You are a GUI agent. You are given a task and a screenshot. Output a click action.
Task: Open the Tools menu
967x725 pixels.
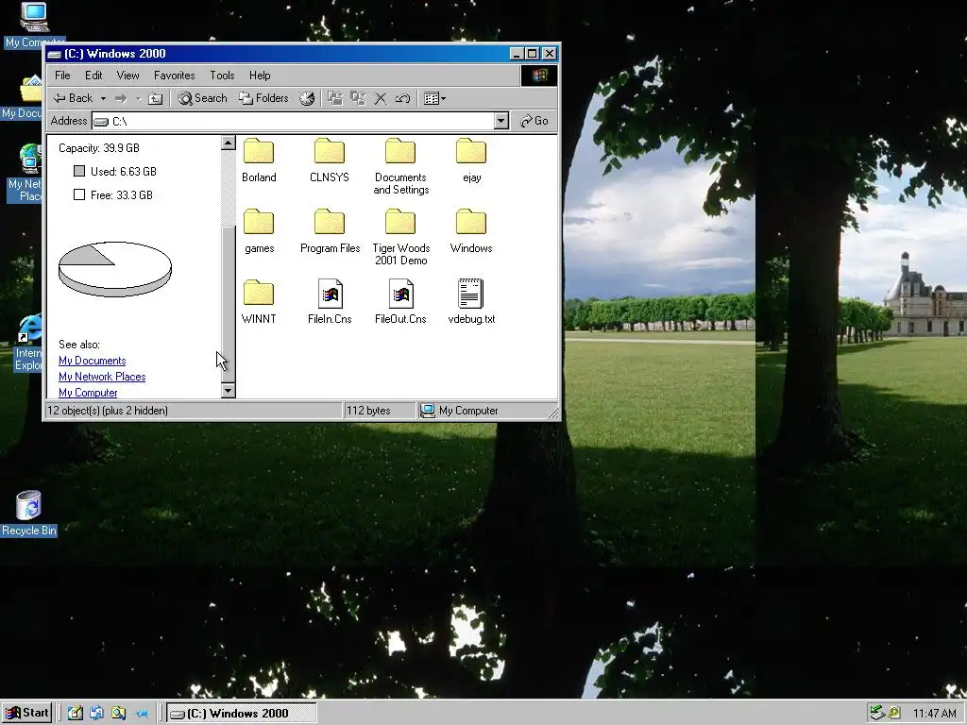(x=222, y=76)
